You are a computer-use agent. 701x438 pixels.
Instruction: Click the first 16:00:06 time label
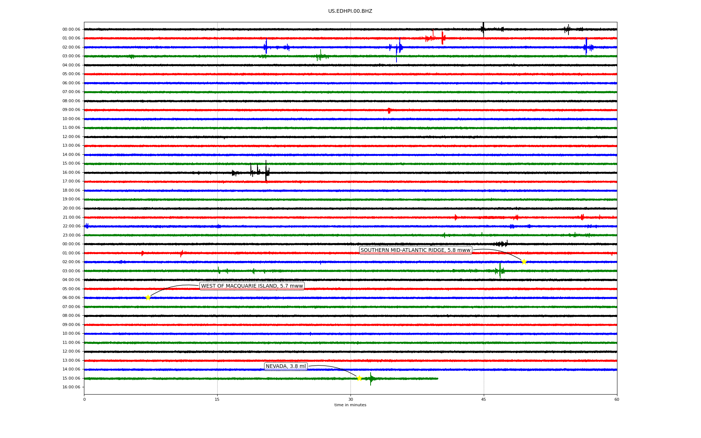[71, 172]
